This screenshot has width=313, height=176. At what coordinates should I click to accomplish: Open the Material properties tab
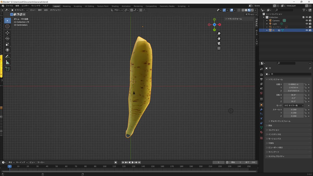click(x=261, y=132)
